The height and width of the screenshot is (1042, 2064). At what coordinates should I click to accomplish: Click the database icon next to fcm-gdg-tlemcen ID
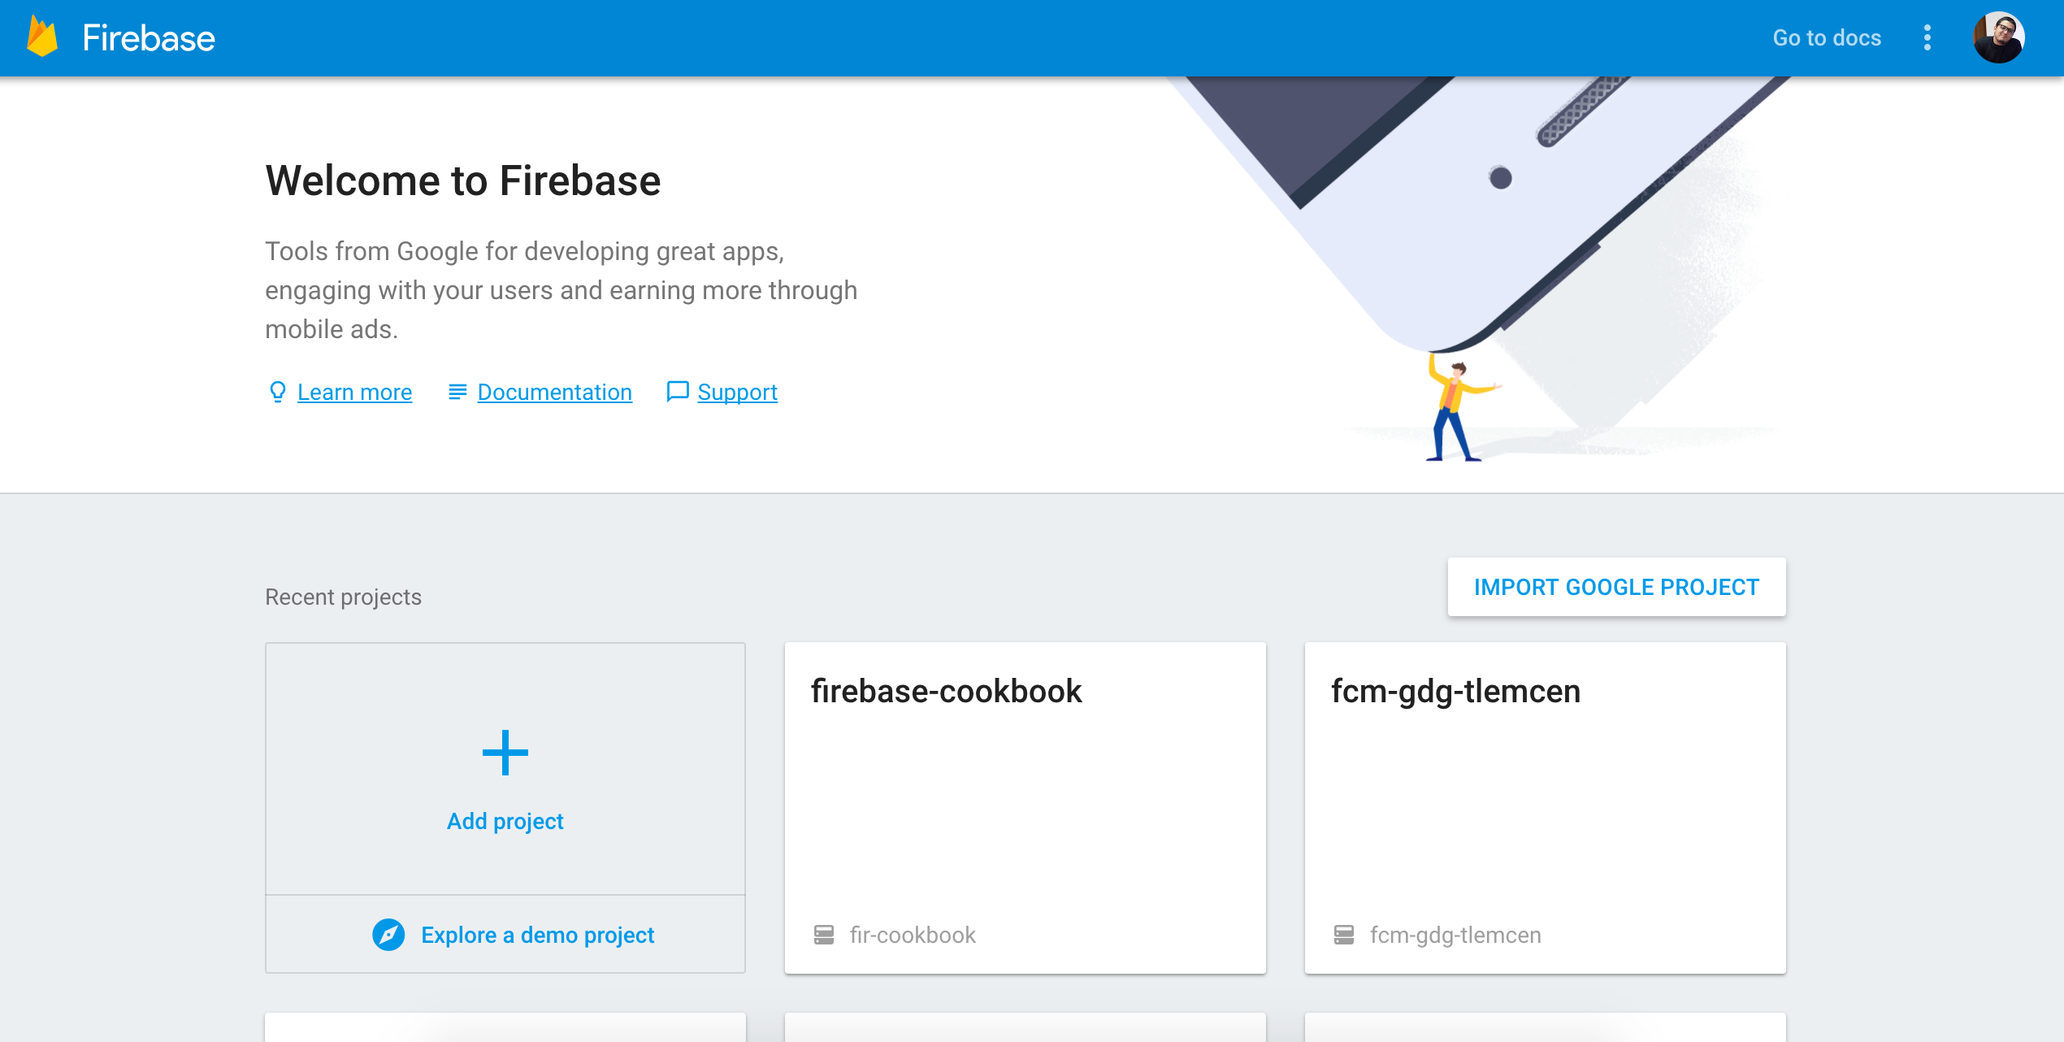(1343, 935)
